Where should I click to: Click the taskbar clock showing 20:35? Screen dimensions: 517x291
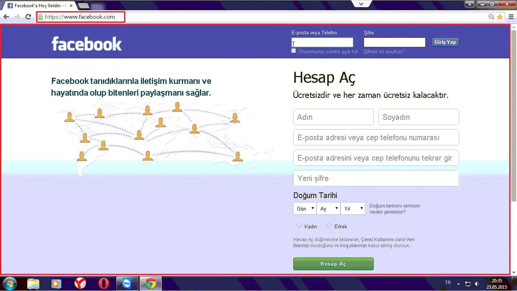click(x=496, y=284)
